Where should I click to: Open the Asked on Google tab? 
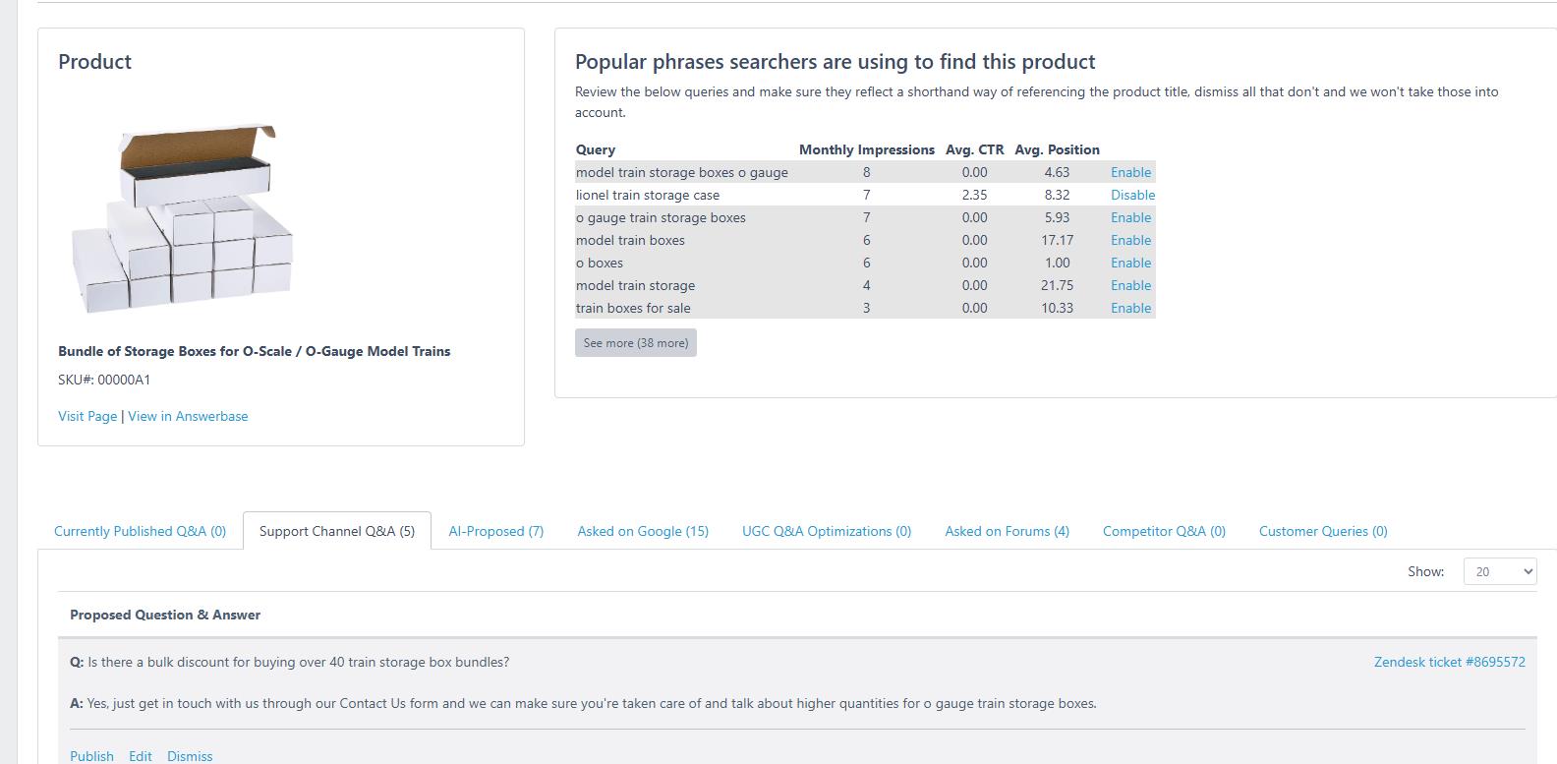point(643,531)
